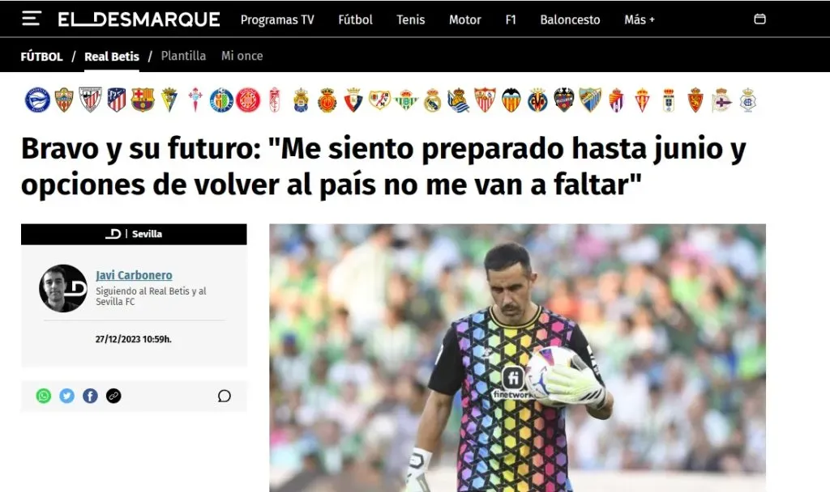Open the hamburger menu
This screenshot has height=492, width=830.
tap(32, 19)
